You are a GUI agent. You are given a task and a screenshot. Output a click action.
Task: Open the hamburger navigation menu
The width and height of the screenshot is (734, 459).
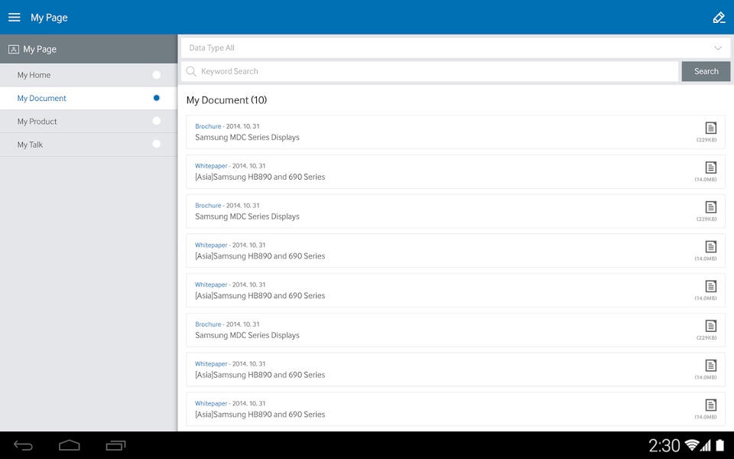click(15, 18)
